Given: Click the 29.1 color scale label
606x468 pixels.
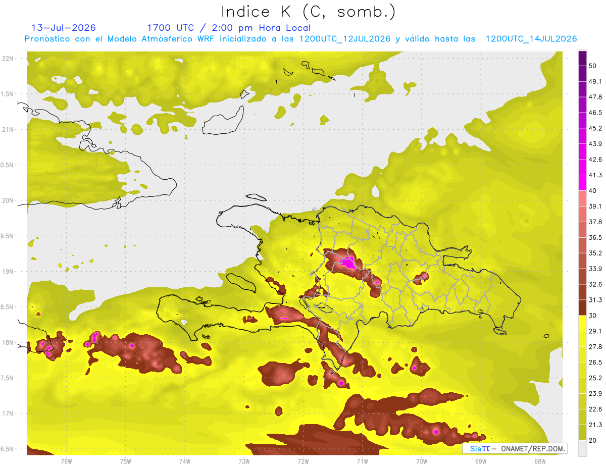Looking at the screenshot, I should coord(595,331).
